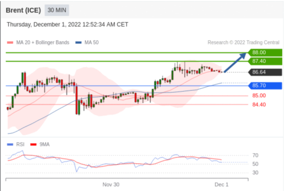Click the 30 MIN timeframe badge
This screenshot has height=191, width=285.
tap(57, 10)
